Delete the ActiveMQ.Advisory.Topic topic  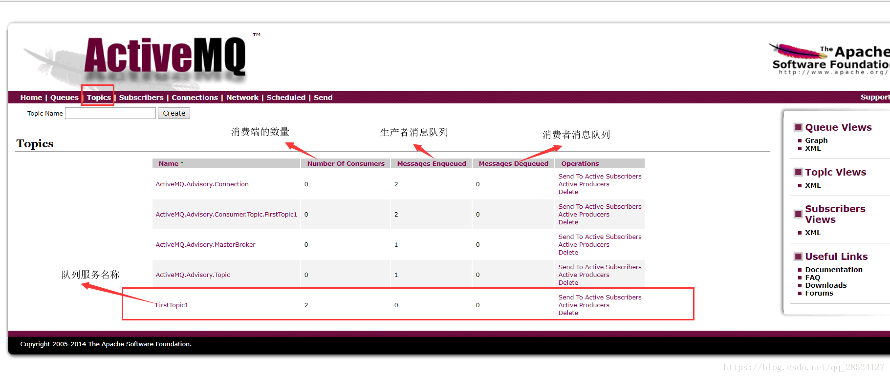568,283
